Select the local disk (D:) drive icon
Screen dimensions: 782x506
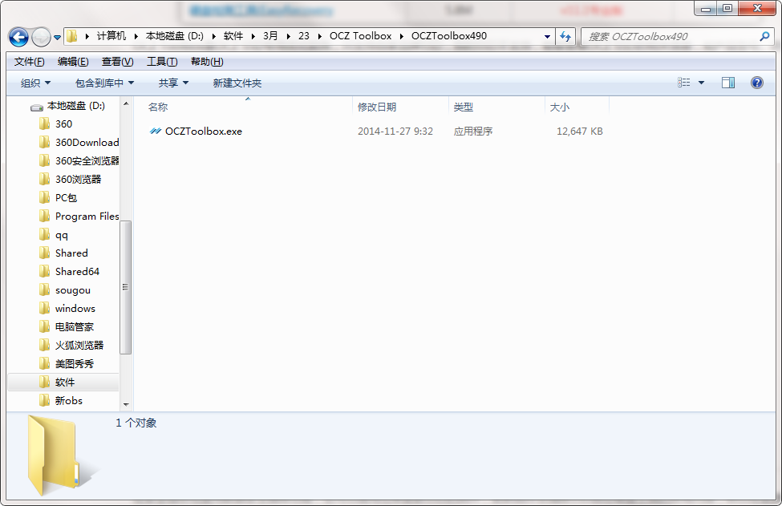(x=36, y=106)
